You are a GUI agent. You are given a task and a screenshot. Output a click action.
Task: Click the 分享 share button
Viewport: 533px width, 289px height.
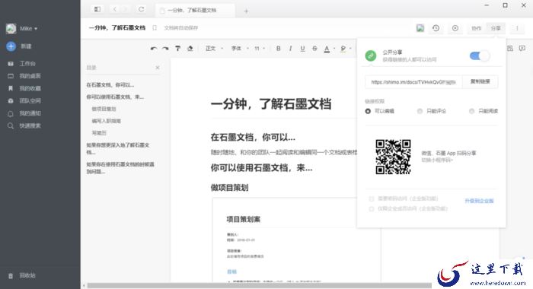point(496,28)
